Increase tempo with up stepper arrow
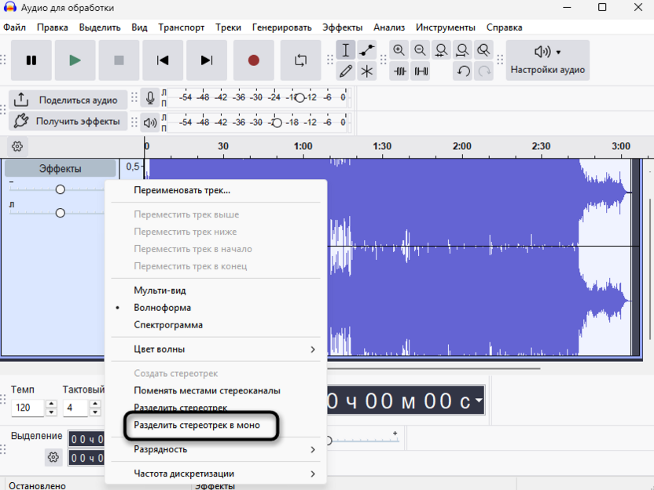This screenshot has height=490, width=654. [x=51, y=404]
